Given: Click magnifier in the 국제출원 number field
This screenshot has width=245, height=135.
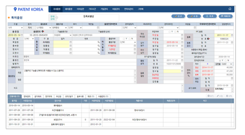Looking at the screenshot, I should pyautogui.click(x=98, y=53).
